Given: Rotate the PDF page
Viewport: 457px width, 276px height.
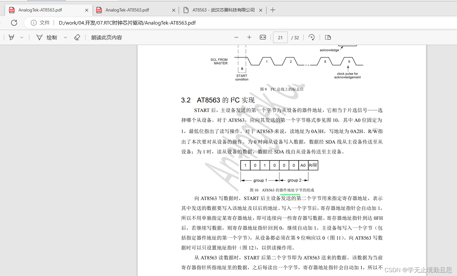Looking at the screenshot, I should coord(311,37).
